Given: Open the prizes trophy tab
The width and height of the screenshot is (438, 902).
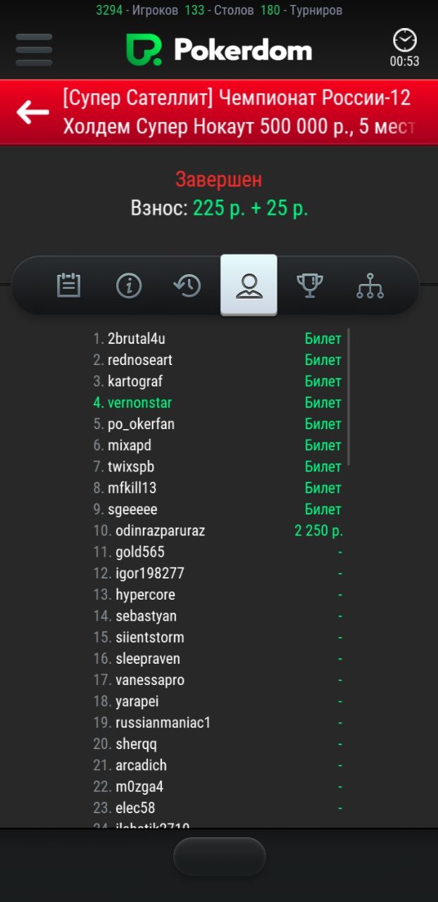Looking at the screenshot, I should point(310,285).
